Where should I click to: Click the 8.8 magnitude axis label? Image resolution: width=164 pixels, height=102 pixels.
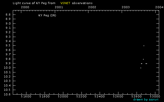pos(8,15)
